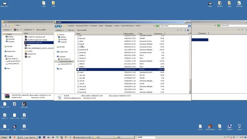Open the Cestino recycle bin desktop icon
The height and width of the screenshot is (139, 247).
239,127
